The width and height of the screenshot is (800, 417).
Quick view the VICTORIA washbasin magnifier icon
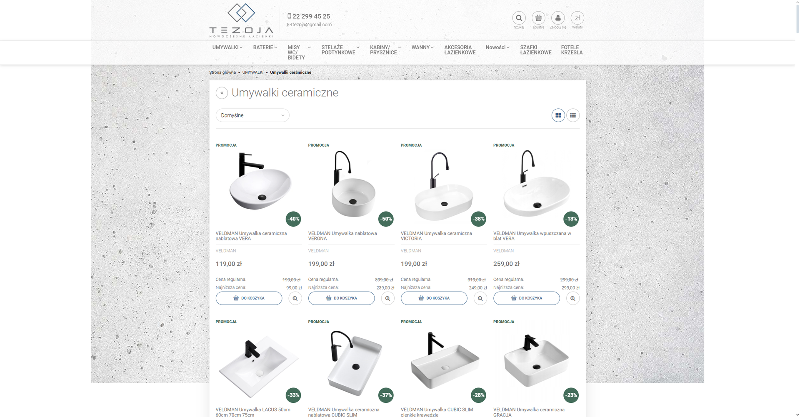coord(480,298)
